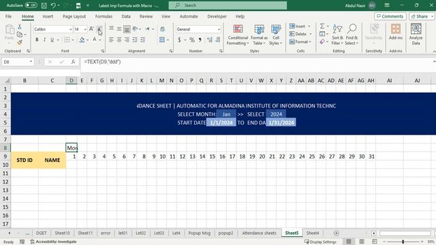436x245 pixels.
Task: Add a new sheet with plus button
Action: coord(336,233)
